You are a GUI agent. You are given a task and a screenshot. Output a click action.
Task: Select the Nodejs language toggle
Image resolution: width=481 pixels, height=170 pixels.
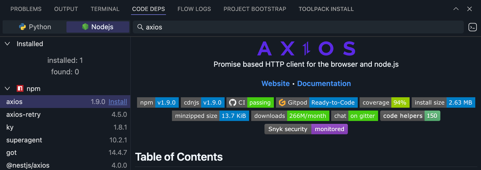pyautogui.click(x=98, y=27)
